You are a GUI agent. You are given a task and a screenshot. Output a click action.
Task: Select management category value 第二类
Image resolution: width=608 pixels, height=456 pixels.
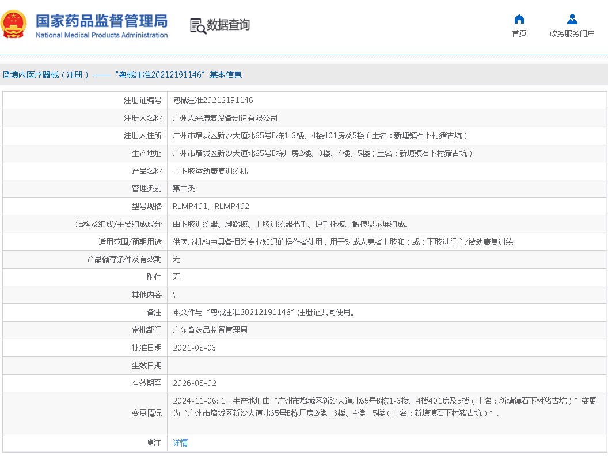[184, 189]
